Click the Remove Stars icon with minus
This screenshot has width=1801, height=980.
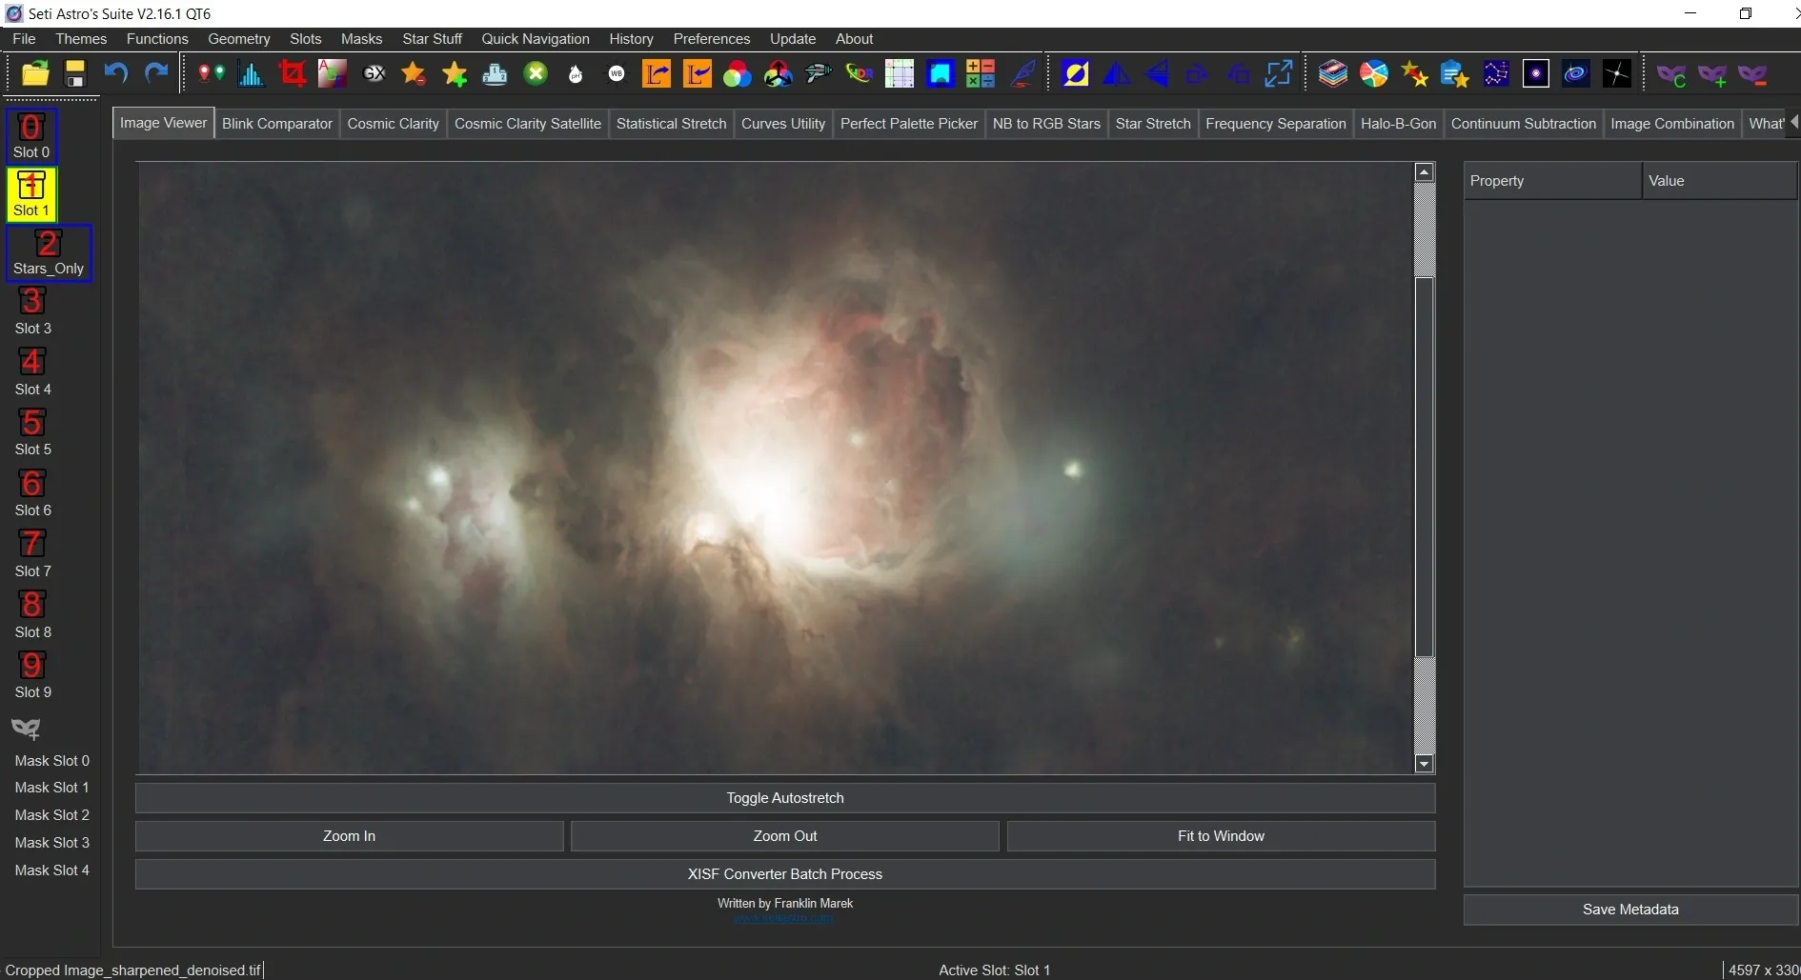pos(414,73)
